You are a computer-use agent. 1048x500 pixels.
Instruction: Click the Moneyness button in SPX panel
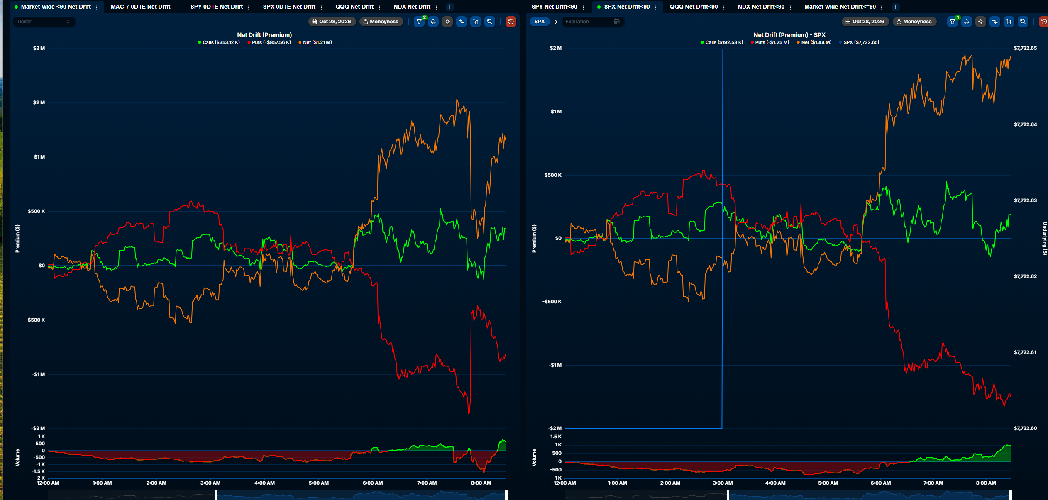(914, 22)
